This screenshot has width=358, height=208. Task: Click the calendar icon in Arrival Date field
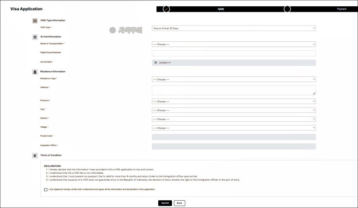[x=156, y=62]
